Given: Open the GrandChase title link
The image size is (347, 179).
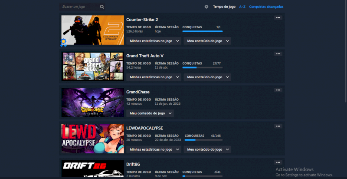Looking at the screenshot, I should coord(138,92).
